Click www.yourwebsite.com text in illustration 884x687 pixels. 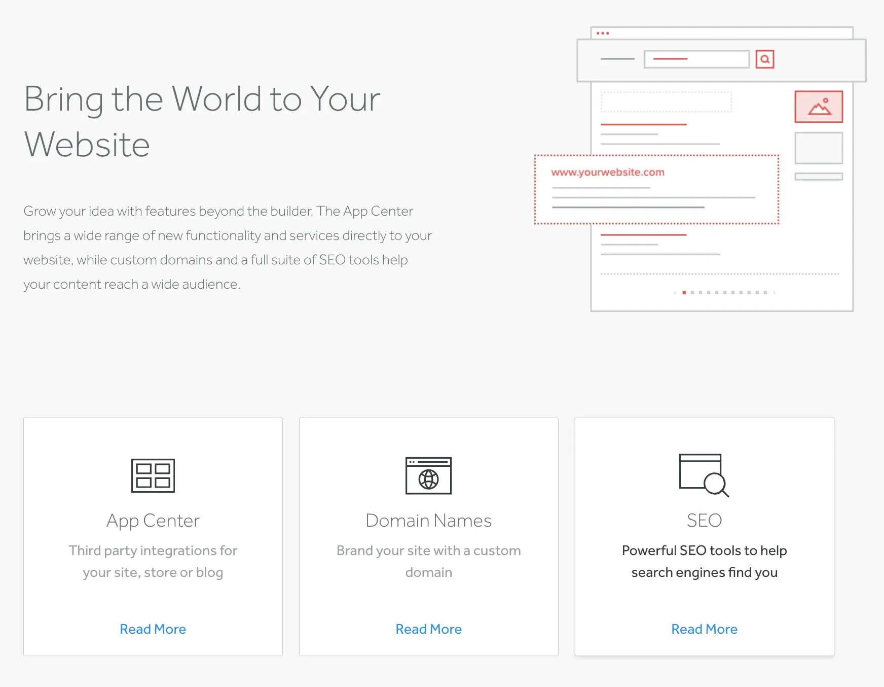pyautogui.click(x=608, y=173)
